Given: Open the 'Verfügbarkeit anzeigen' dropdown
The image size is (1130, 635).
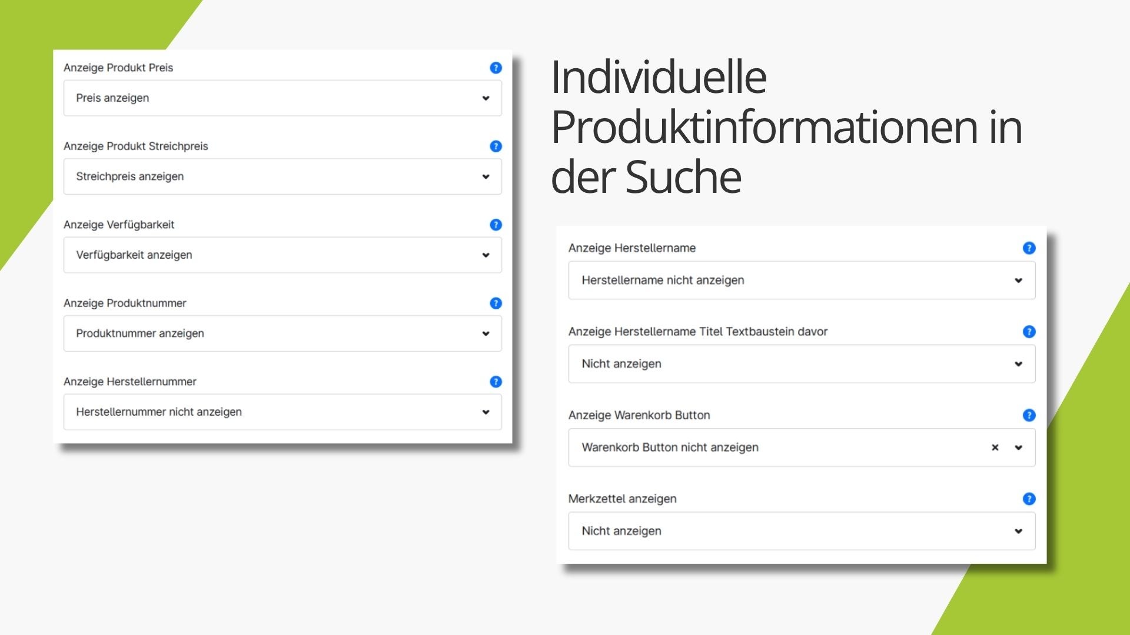Looking at the screenshot, I should tap(282, 255).
